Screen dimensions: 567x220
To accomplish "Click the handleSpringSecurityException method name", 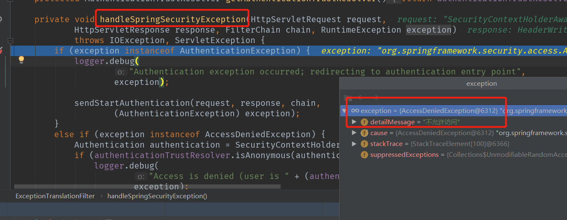I will pos(172,19).
